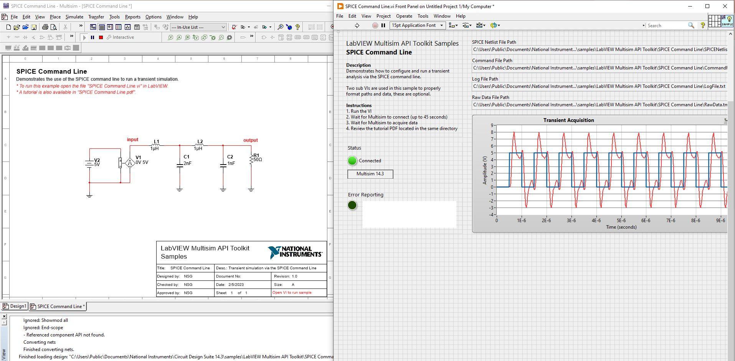Click the LabVIEW context help question mark
Viewport: 735px width, 361px height.
click(x=703, y=25)
